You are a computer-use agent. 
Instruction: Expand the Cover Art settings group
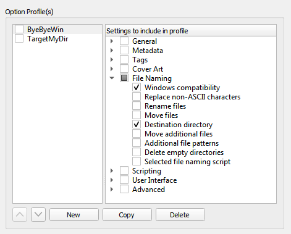tap(112, 69)
